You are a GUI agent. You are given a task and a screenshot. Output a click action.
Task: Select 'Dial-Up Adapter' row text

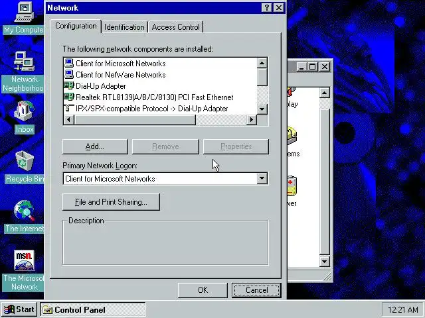coord(101,86)
